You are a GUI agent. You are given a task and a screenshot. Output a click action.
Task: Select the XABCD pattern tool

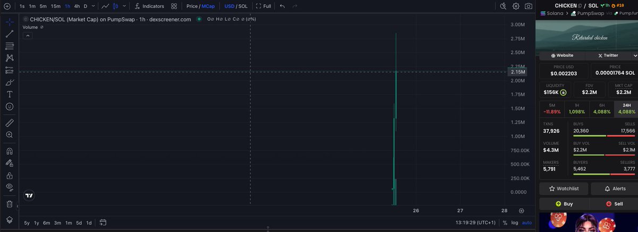coord(10,58)
